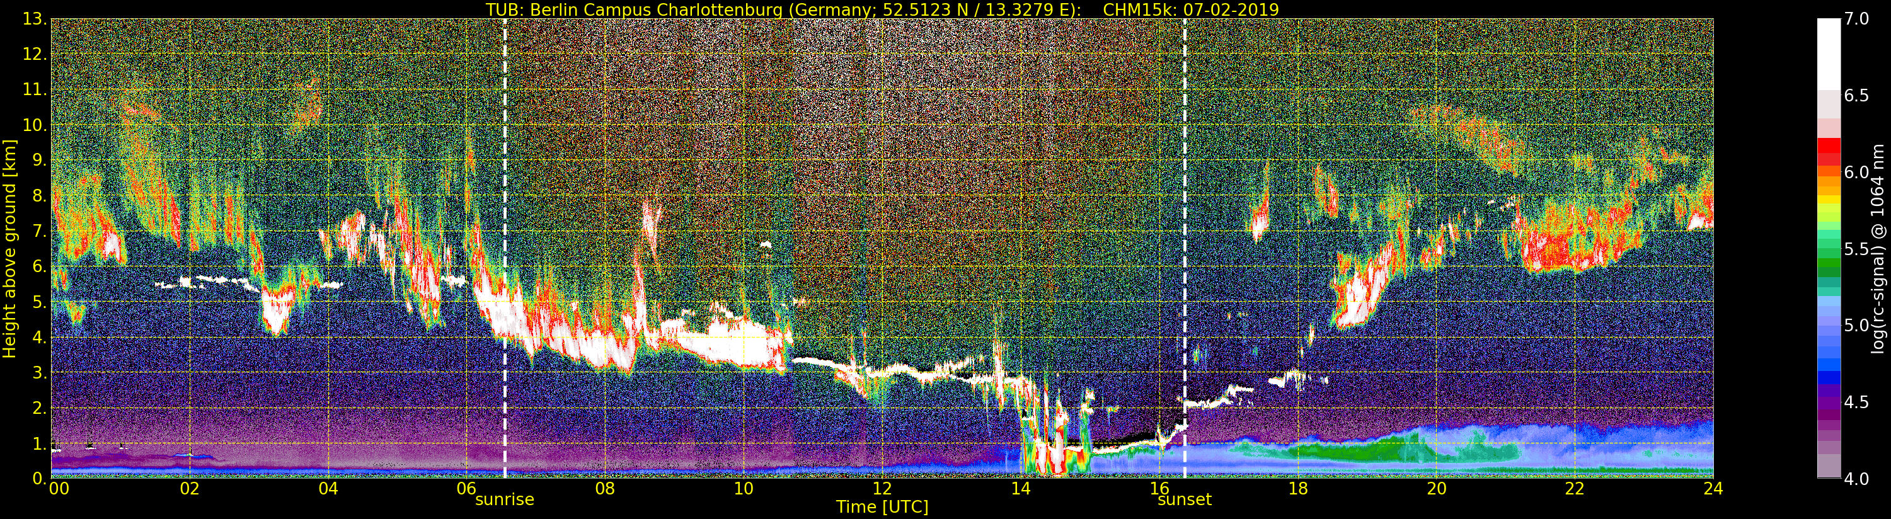Screen dimensions: 1891x519
Task: Click the height axis tick '9.'
Action: [40, 160]
